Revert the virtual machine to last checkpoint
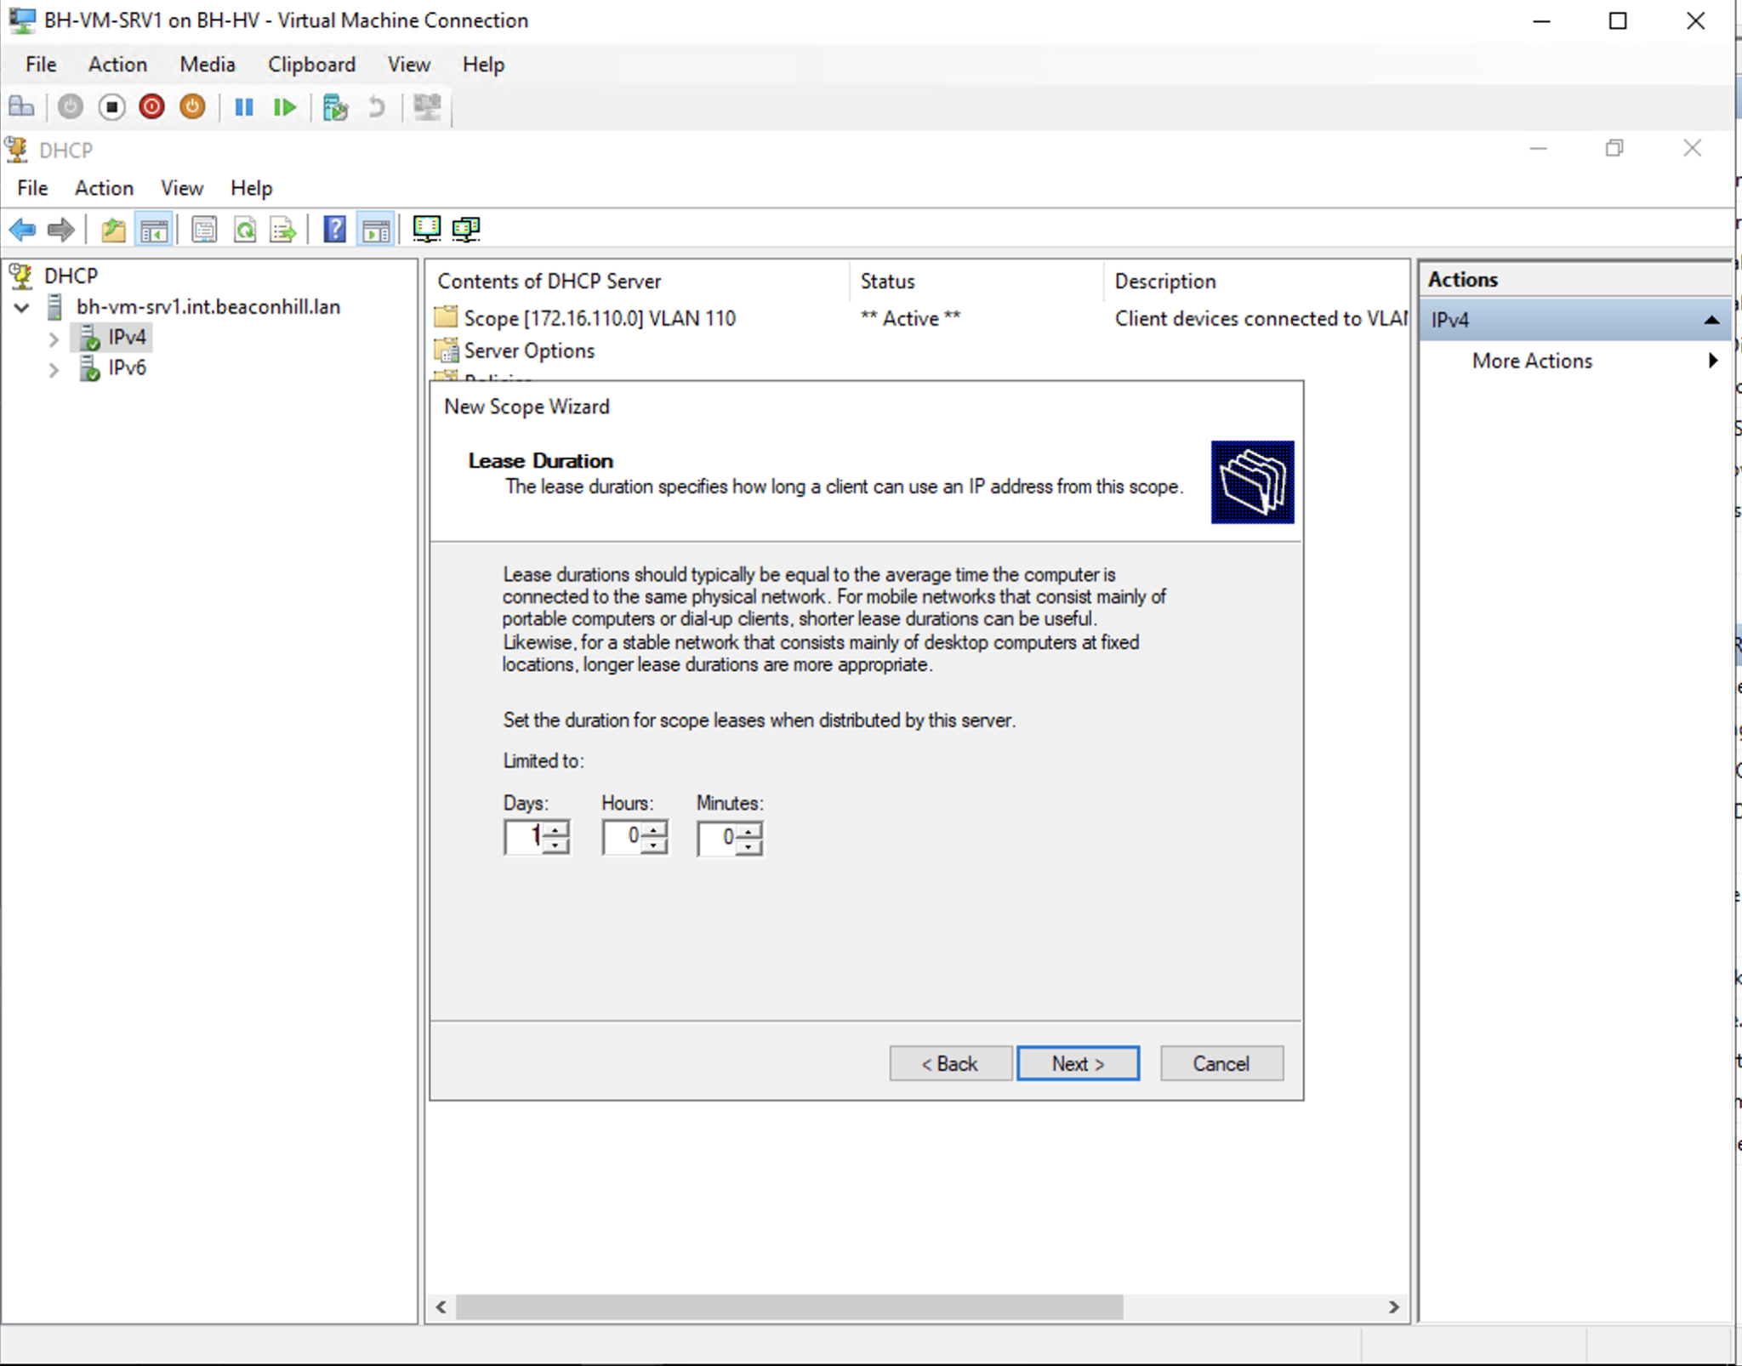Screen dimensions: 1742x1366 point(377,107)
